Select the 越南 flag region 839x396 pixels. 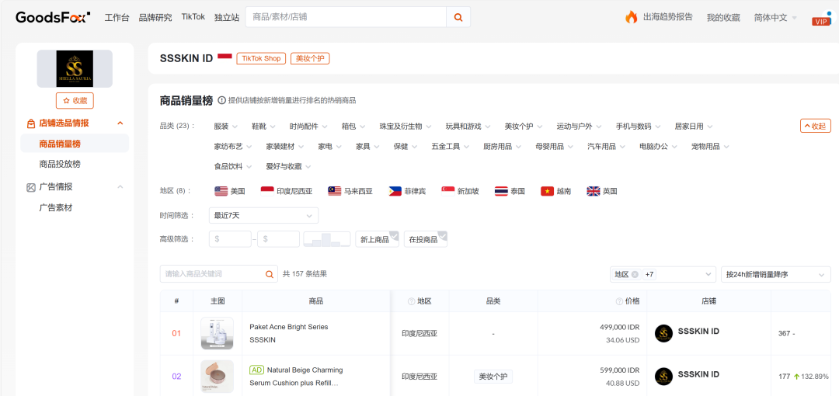point(555,191)
